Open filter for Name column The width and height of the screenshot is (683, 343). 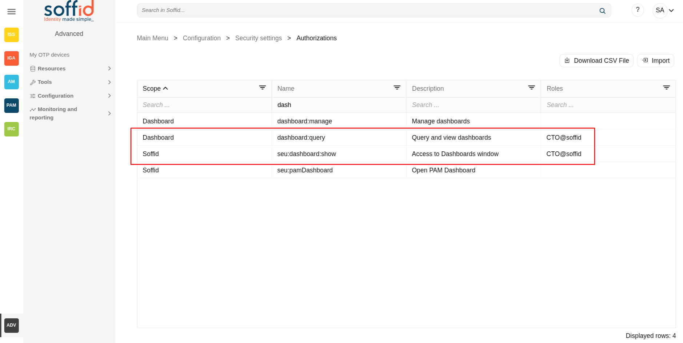[x=397, y=88]
